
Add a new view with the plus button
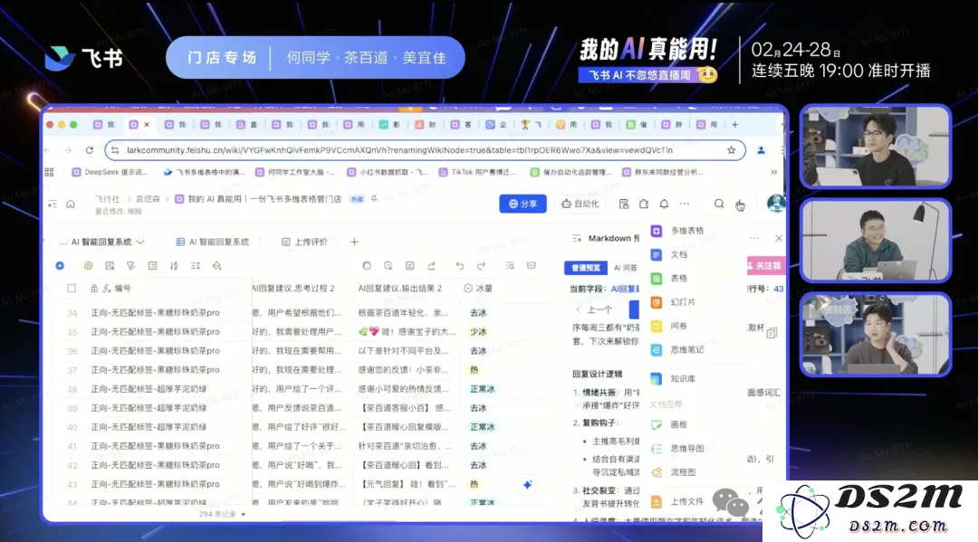click(x=354, y=242)
